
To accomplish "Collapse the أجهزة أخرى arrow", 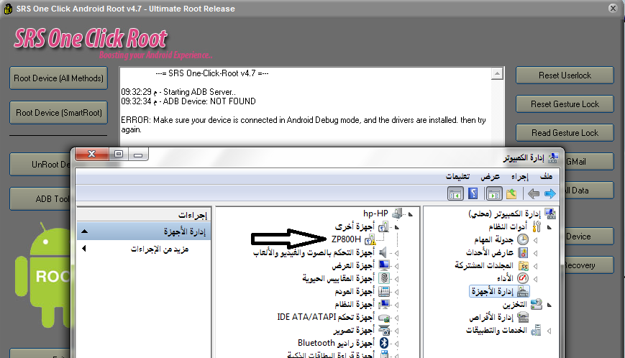I will pyautogui.click(x=397, y=227).
